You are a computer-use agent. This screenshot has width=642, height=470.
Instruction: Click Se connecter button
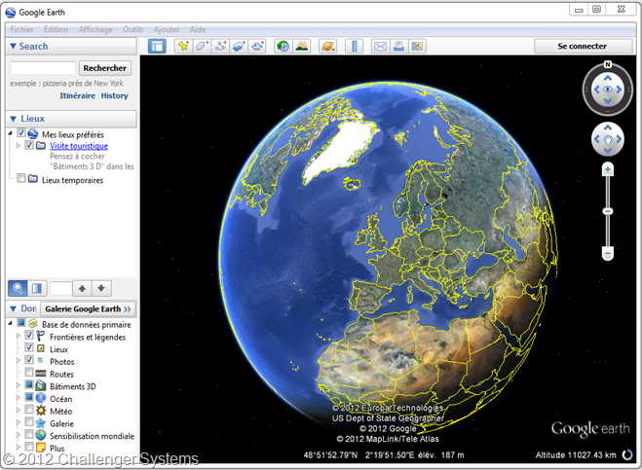(583, 47)
